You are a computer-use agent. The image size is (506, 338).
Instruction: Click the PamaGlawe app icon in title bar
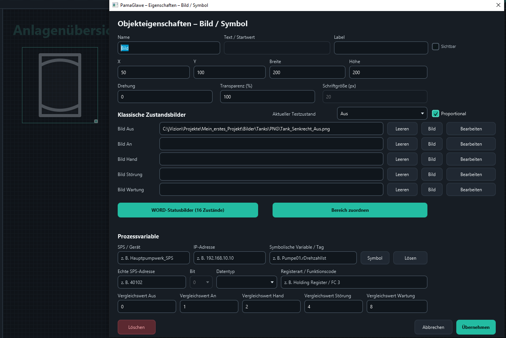pyautogui.click(x=115, y=5)
